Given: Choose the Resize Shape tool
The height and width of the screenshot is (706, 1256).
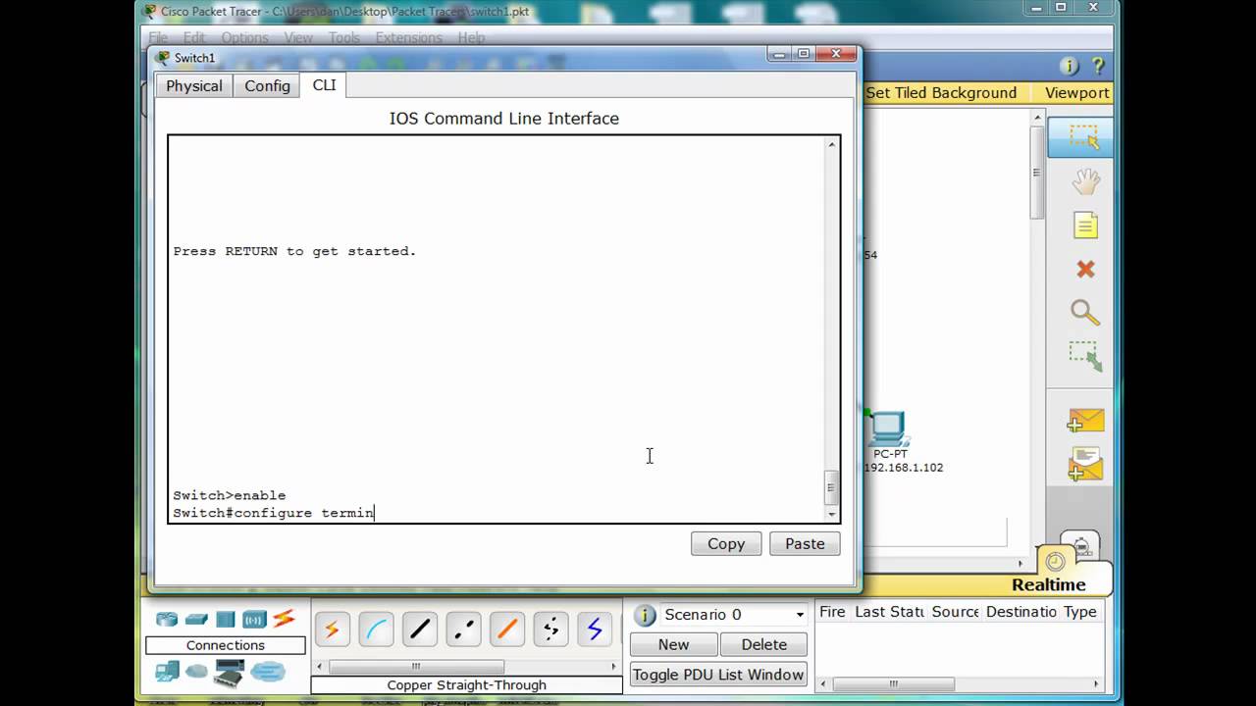Looking at the screenshot, I should click(x=1085, y=357).
